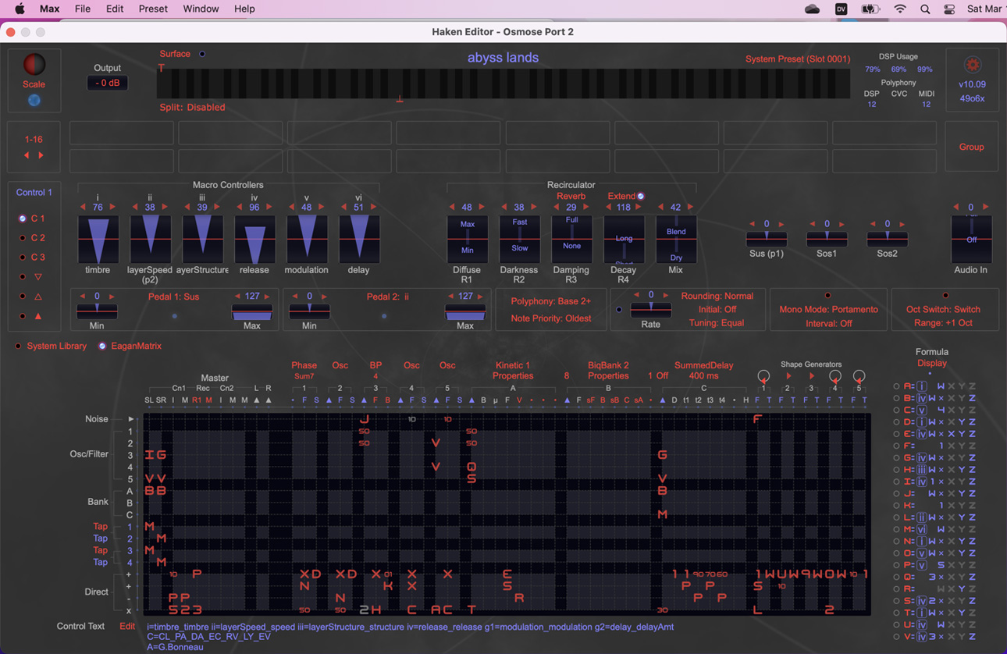Click the blue globe icon under Scale
The height and width of the screenshot is (654, 1007).
pos(34,100)
